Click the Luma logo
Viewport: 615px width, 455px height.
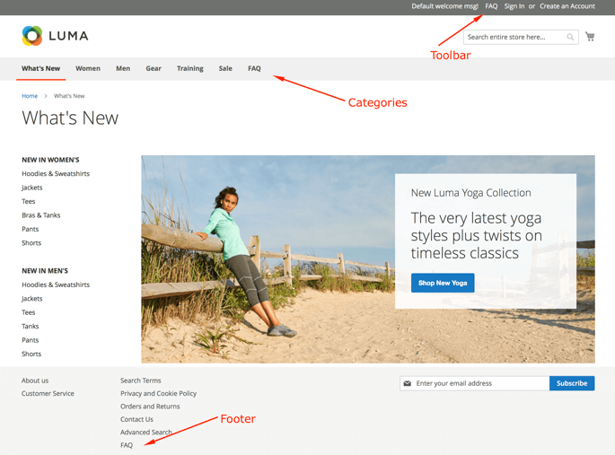tap(56, 36)
